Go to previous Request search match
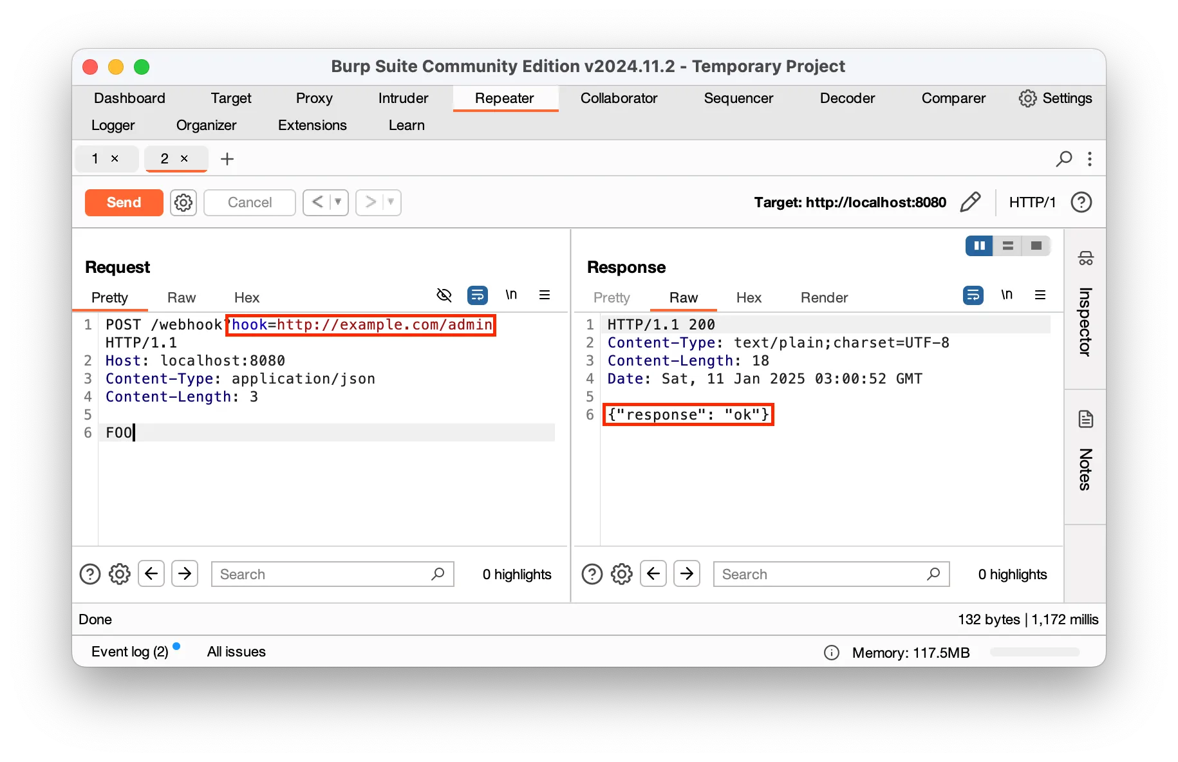 click(151, 573)
